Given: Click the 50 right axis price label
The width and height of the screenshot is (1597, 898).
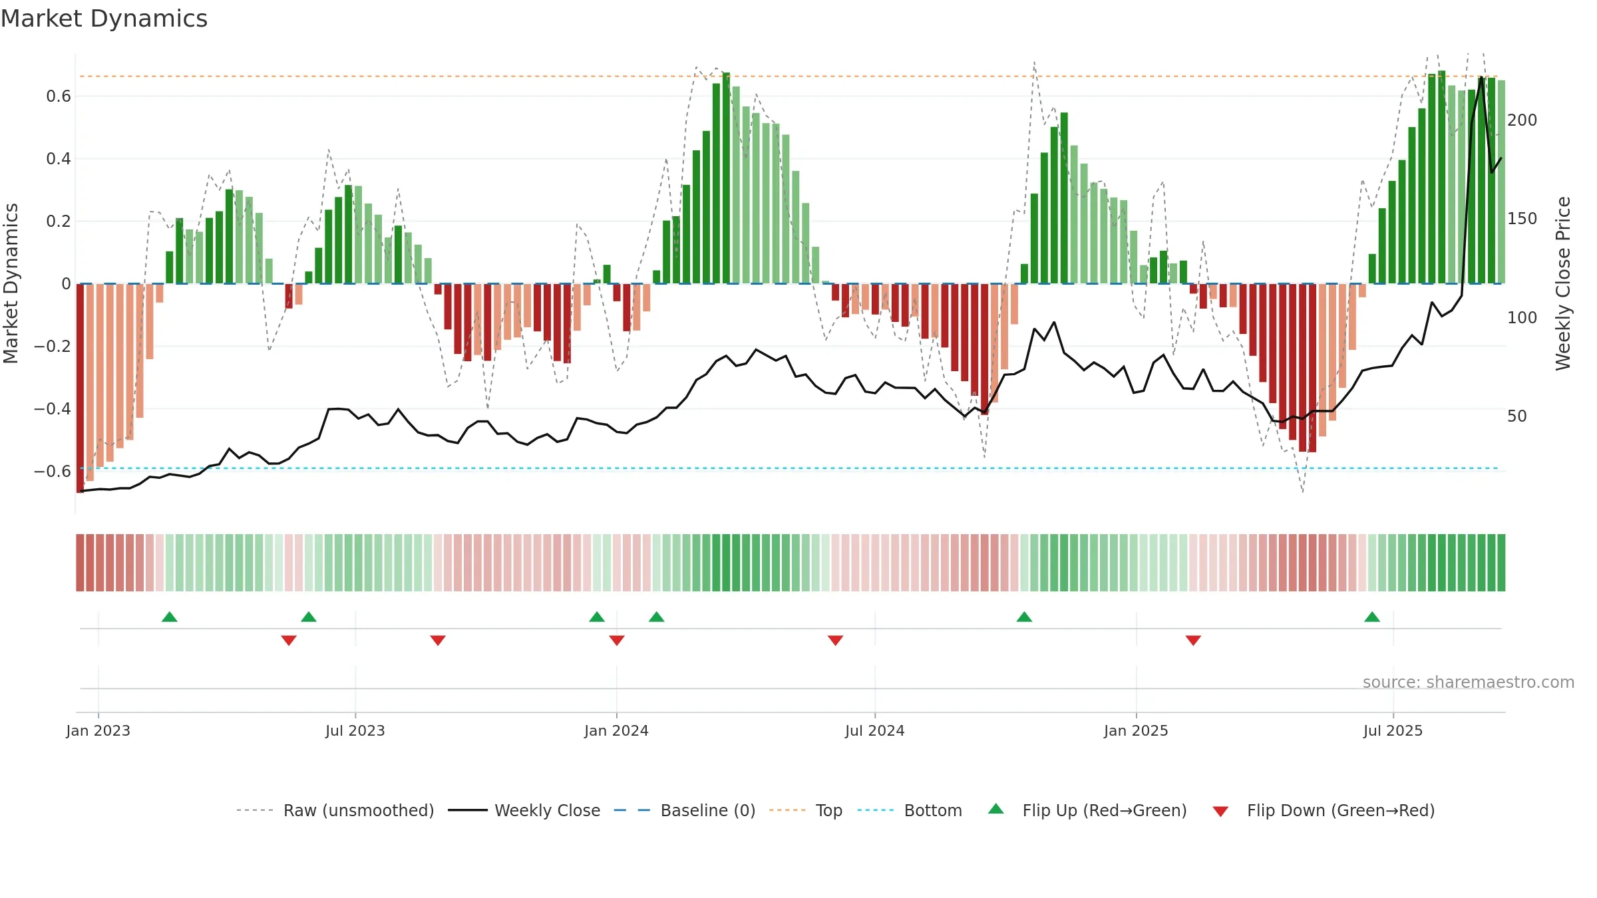Looking at the screenshot, I should [1517, 416].
